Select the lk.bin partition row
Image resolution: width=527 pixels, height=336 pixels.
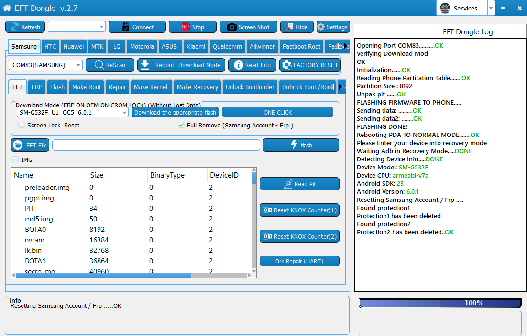[x=131, y=251]
